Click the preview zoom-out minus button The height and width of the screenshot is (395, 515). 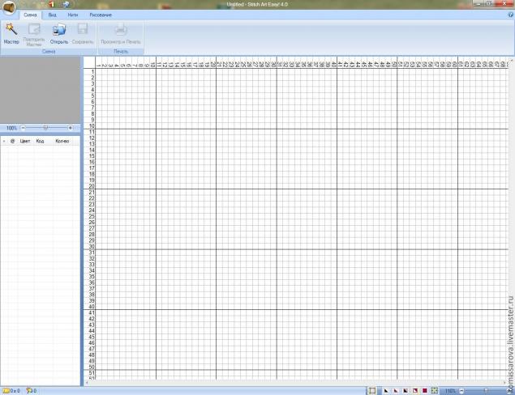coord(23,128)
